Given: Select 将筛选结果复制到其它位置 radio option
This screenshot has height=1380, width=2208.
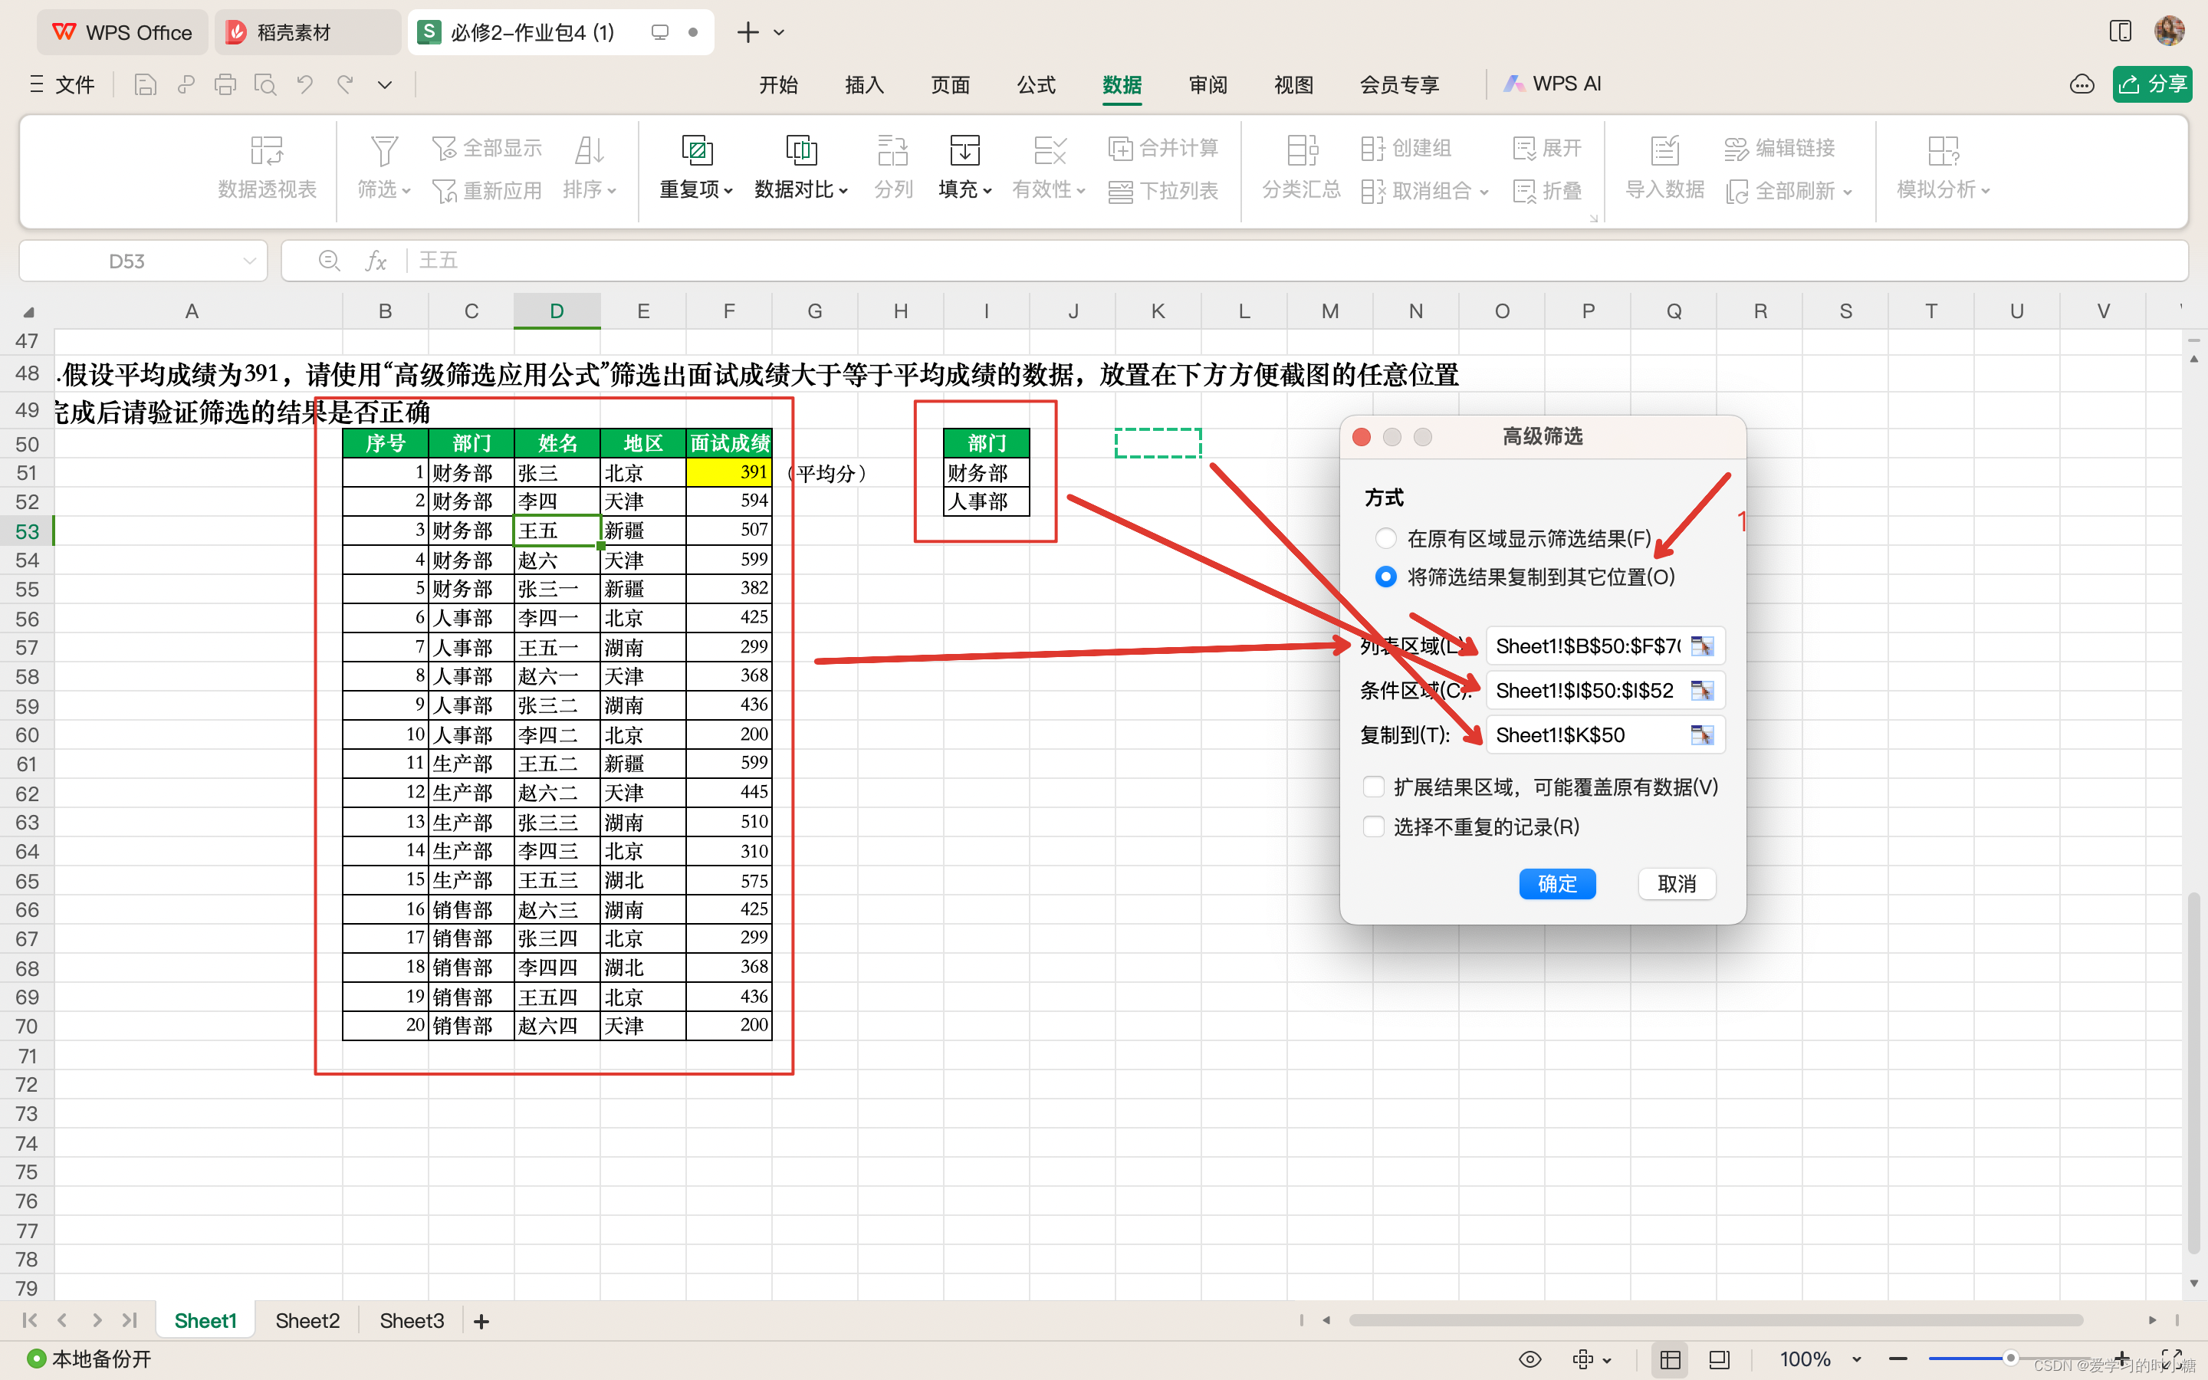Looking at the screenshot, I should tap(1385, 577).
